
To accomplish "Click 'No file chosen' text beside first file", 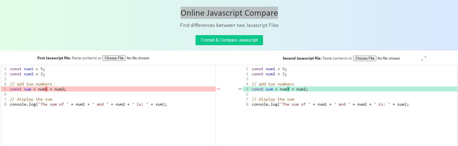I will [138, 58].
